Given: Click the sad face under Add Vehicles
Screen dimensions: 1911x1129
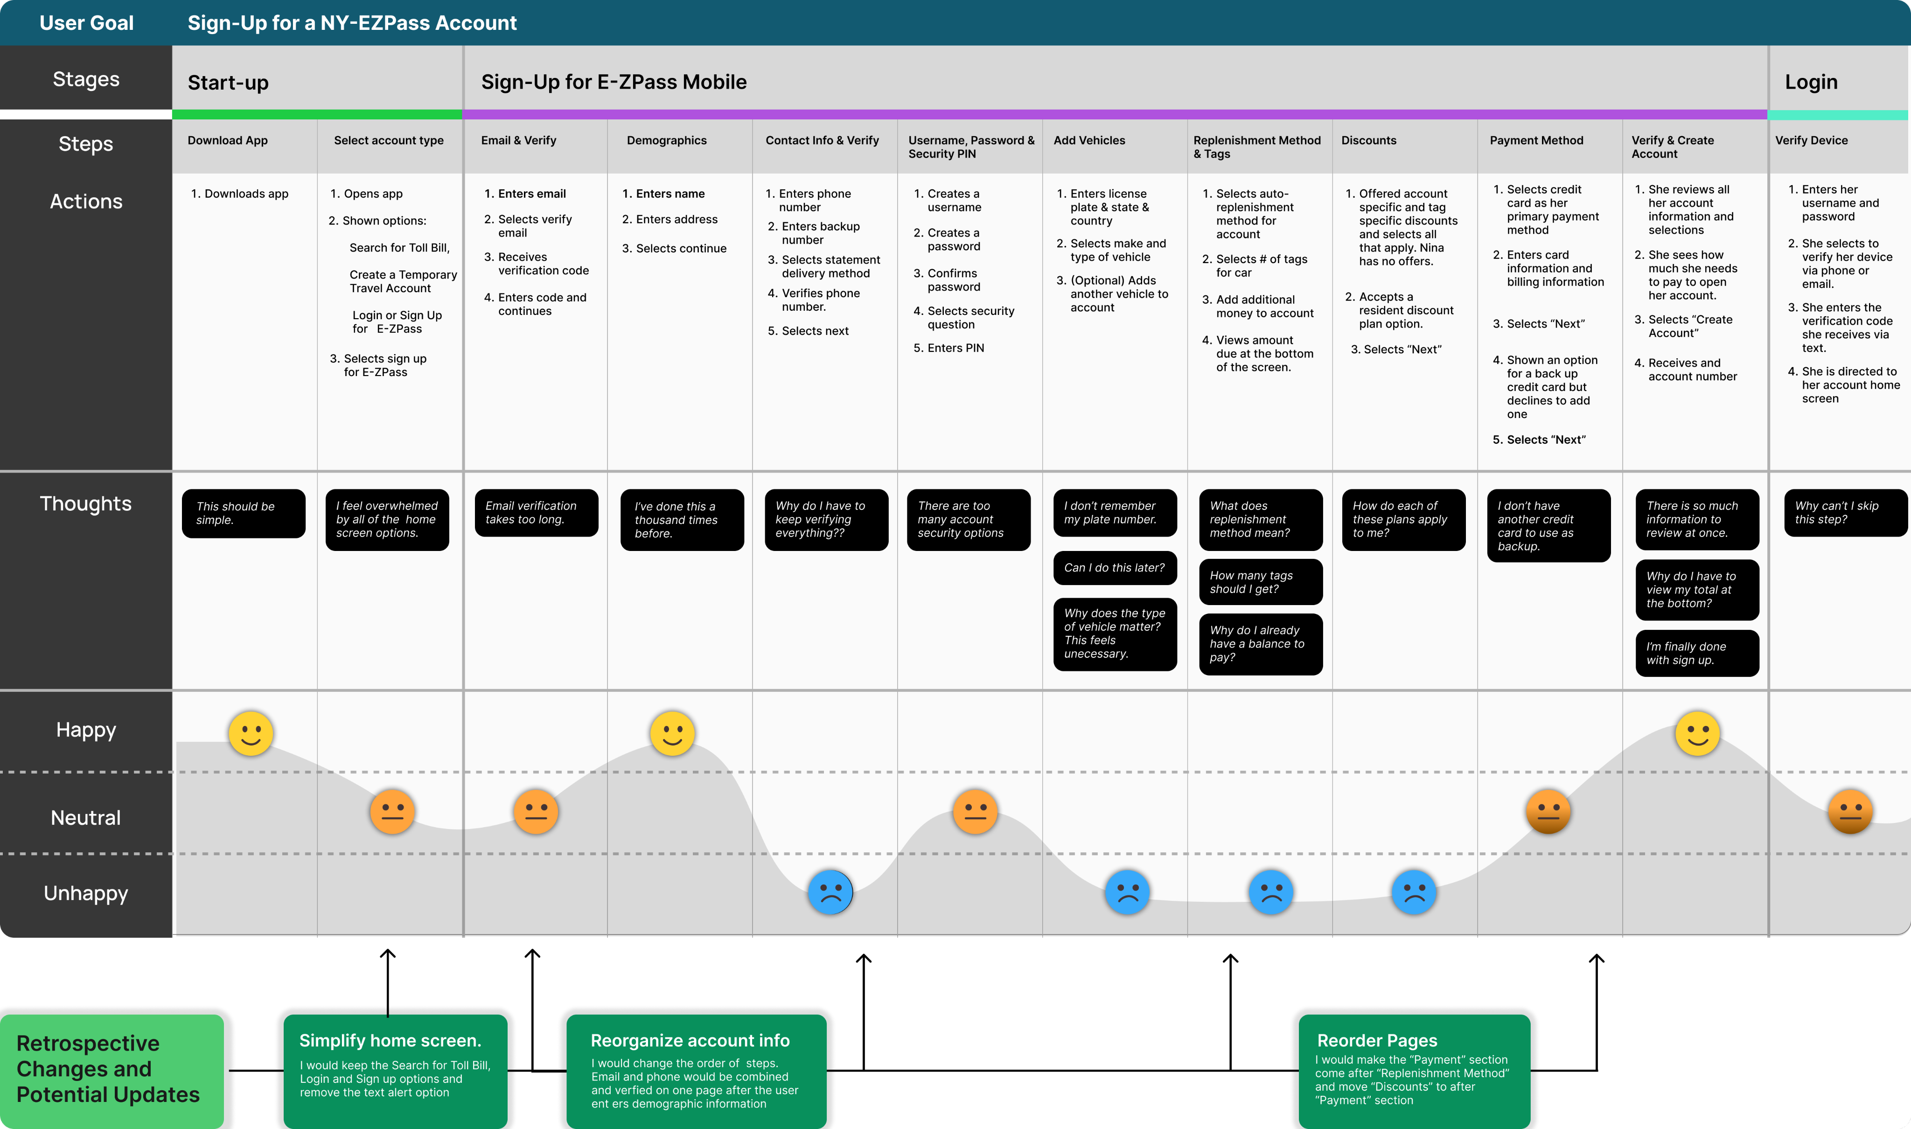Looking at the screenshot, I should point(1128,892).
